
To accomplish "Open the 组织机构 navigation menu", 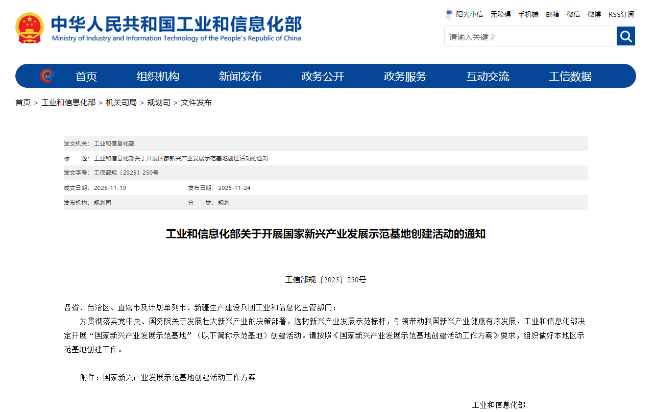I will [158, 77].
